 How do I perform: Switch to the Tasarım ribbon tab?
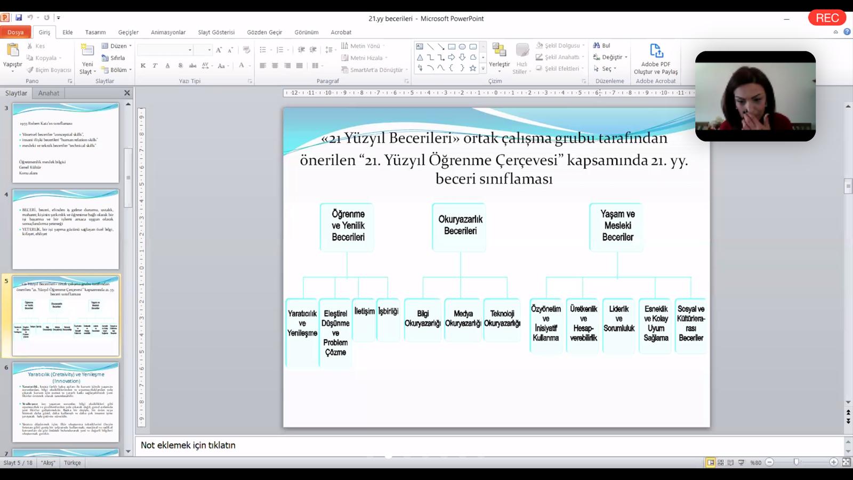tap(95, 32)
